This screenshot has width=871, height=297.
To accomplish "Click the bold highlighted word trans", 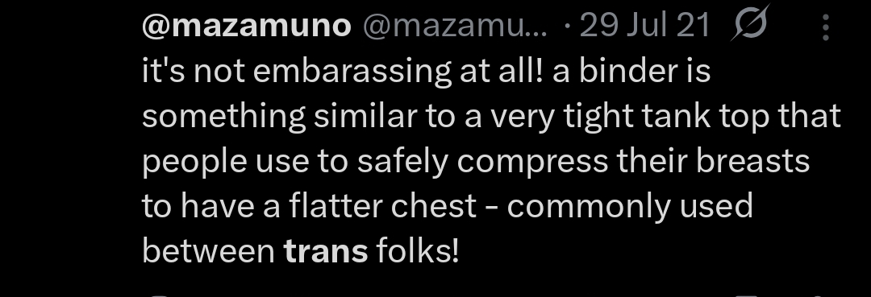I will click(326, 251).
